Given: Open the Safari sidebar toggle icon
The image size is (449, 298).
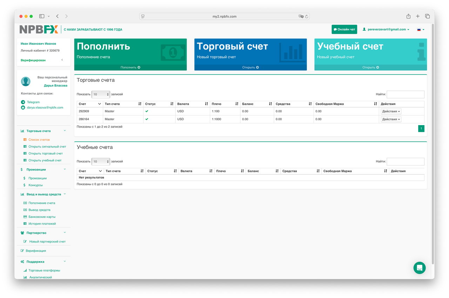Looking at the screenshot, I should tap(42, 16).
